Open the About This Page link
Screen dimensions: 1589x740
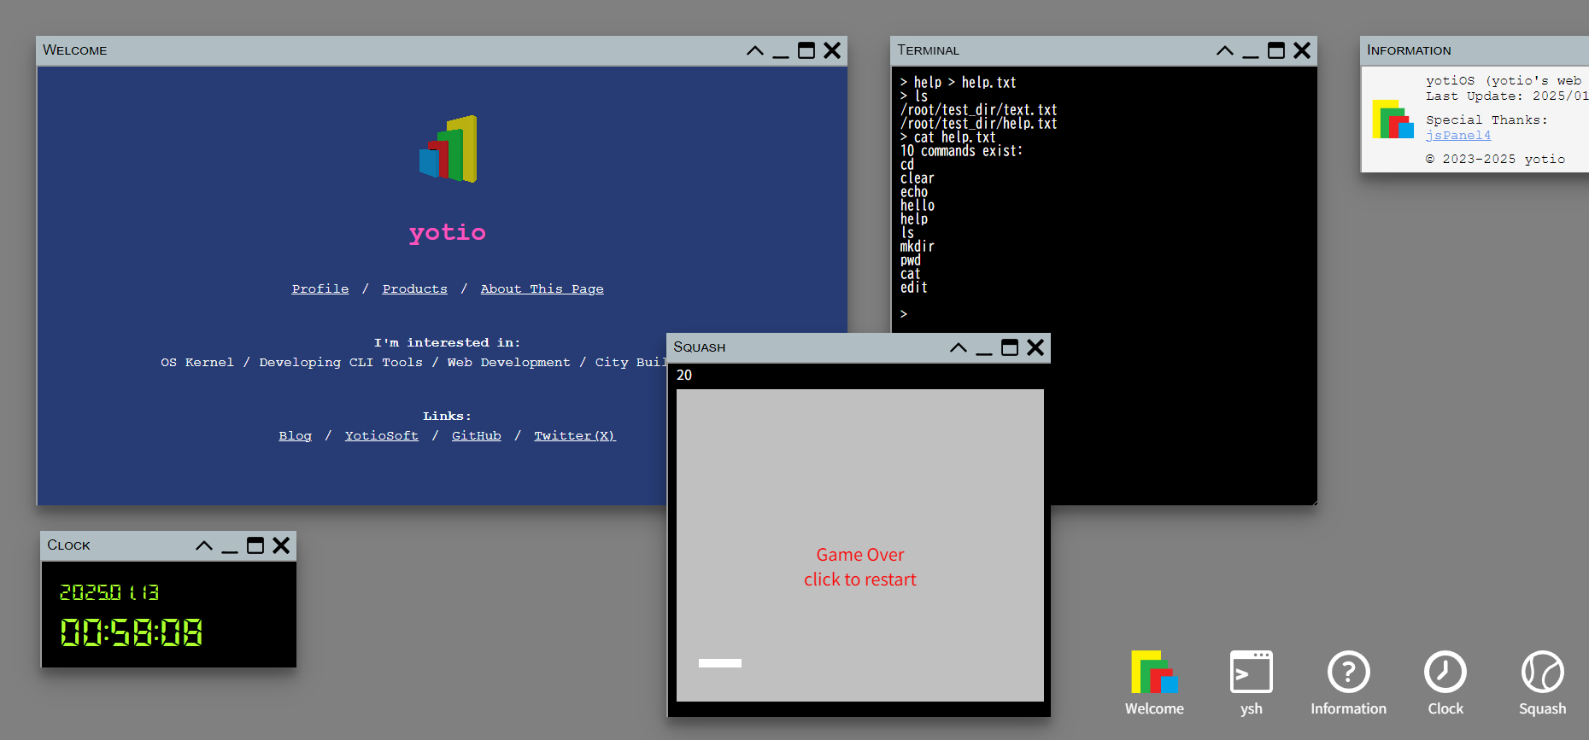pos(542,289)
